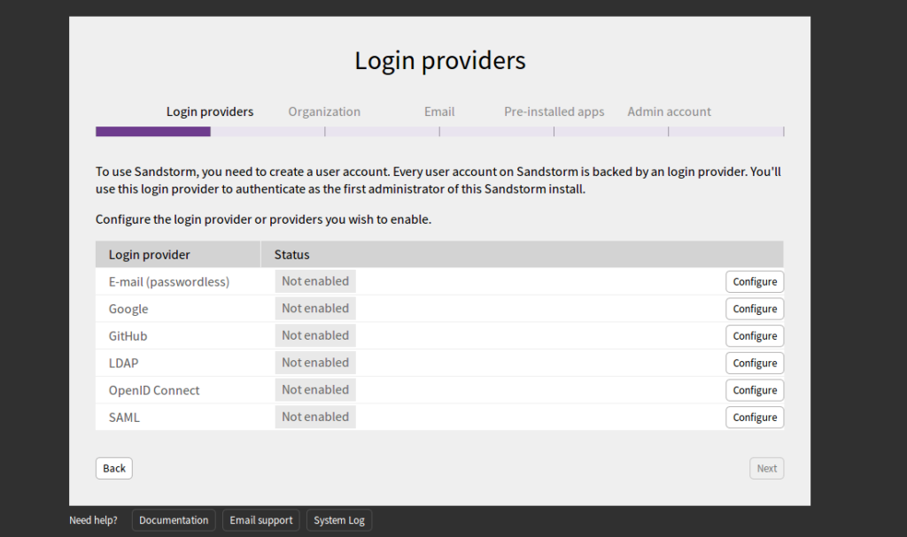Click Not enabled status for GitHub

click(315, 336)
